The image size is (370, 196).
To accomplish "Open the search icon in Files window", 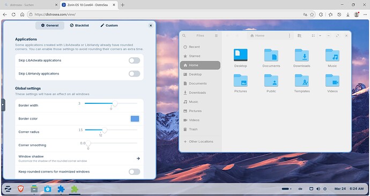I will (184, 35).
